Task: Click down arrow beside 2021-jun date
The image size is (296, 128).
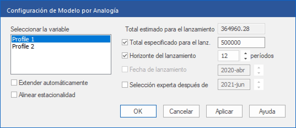Action: click(x=259, y=87)
